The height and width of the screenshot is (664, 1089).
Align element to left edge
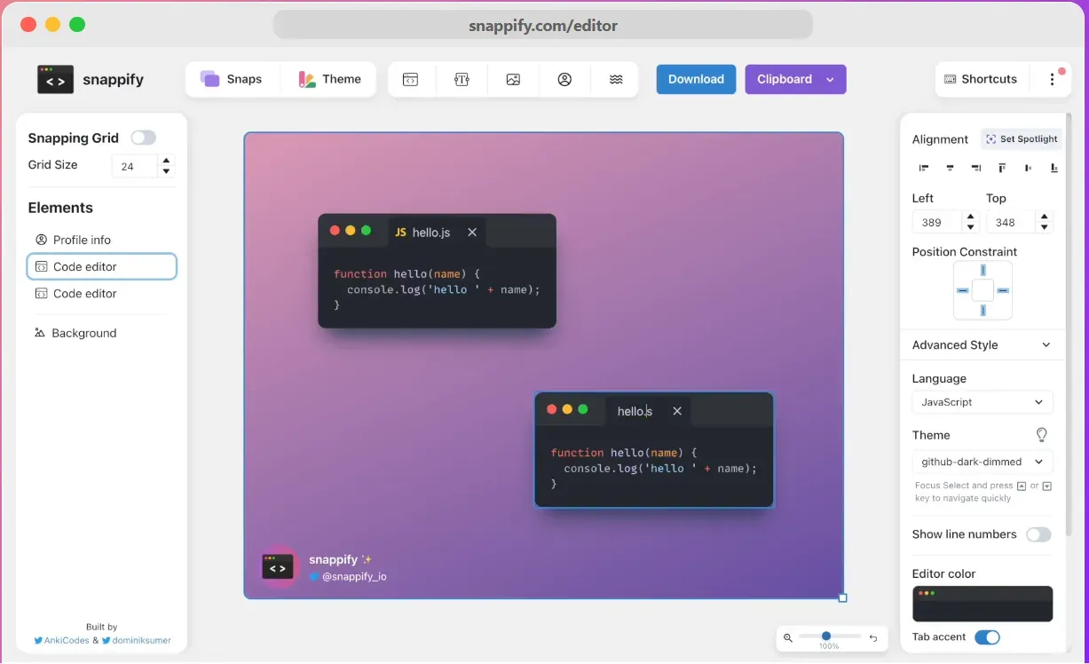coord(924,168)
